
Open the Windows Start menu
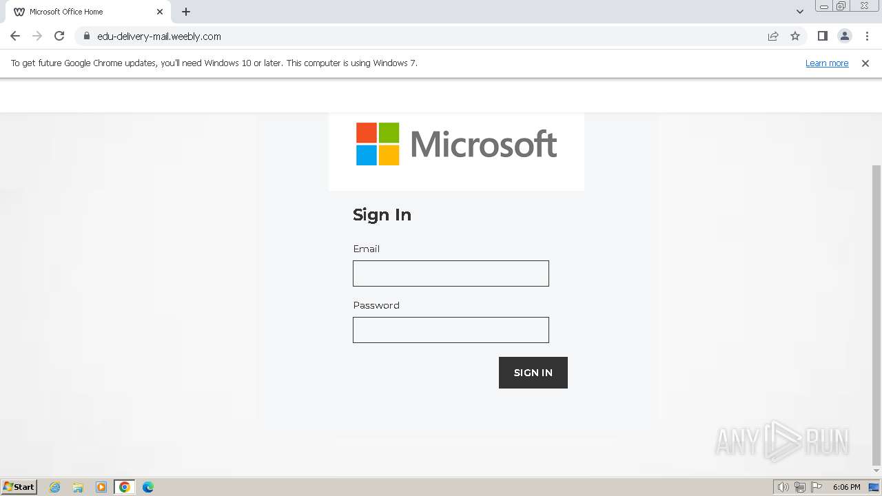(x=19, y=486)
